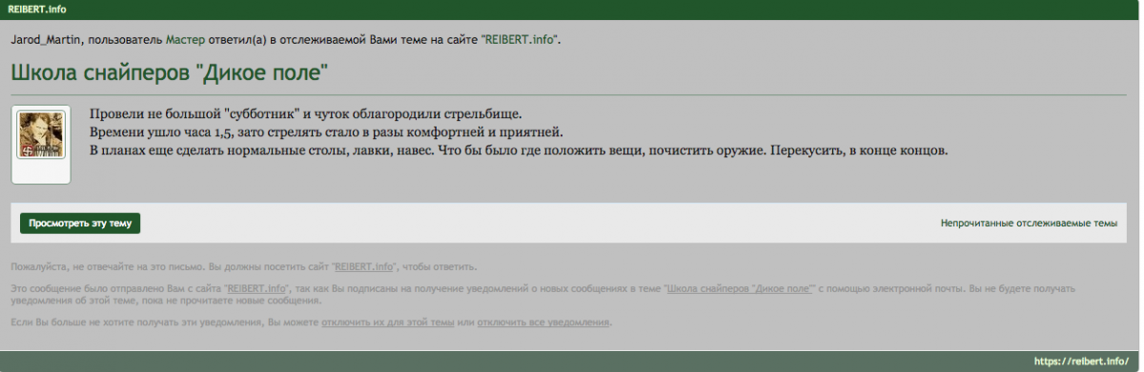1144x372 pixels.
Task: Click text line starting В планах еще сделать
Action: pos(520,150)
